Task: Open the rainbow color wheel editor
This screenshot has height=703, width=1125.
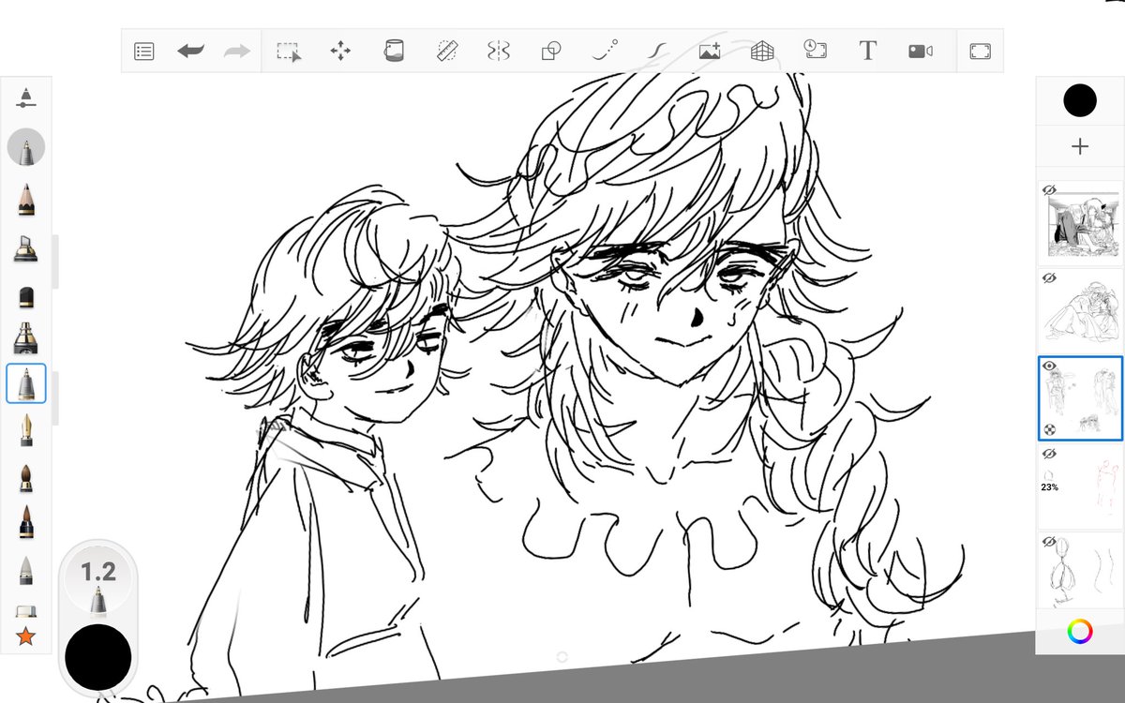Action: click(1080, 631)
